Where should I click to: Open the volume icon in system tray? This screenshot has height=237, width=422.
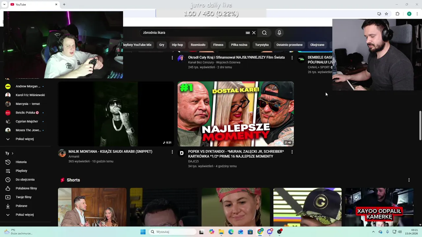pos(400,232)
